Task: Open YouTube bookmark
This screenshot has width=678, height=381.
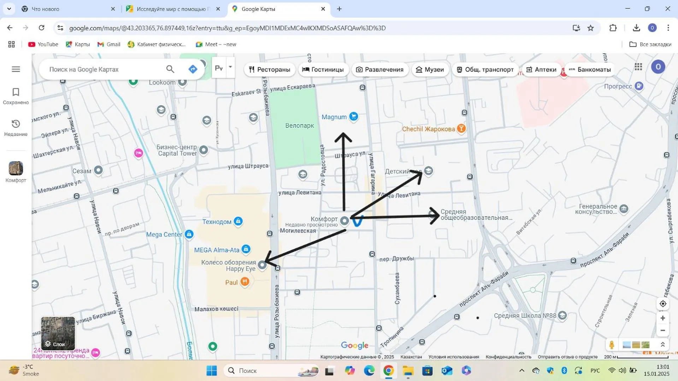Action: tap(43, 44)
